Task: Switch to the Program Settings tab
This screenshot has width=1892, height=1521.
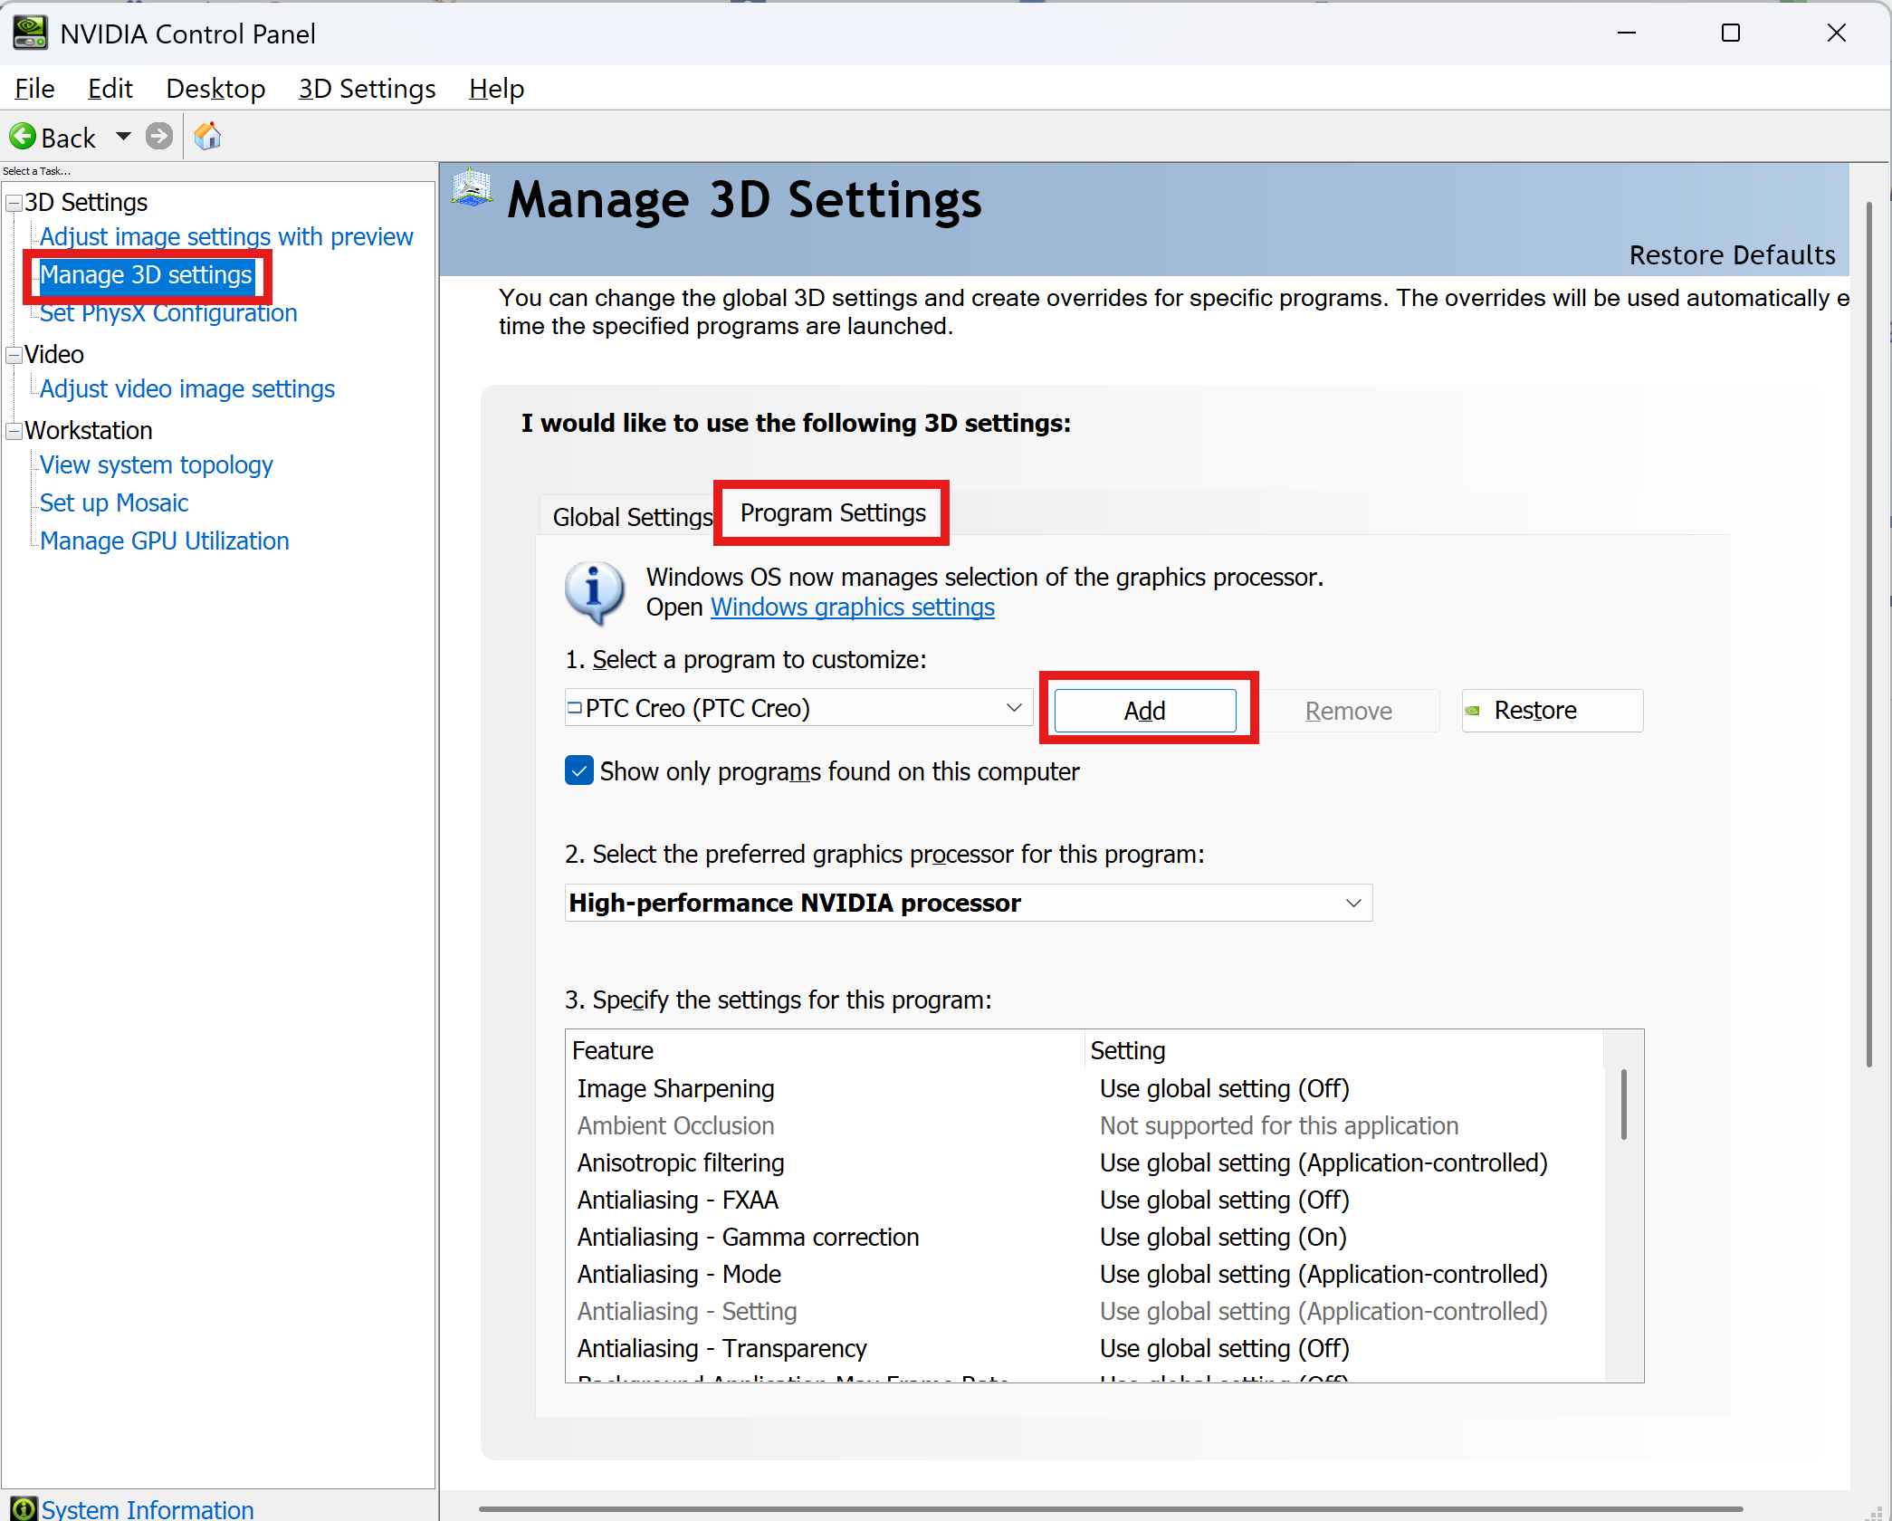Action: click(x=833, y=513)
